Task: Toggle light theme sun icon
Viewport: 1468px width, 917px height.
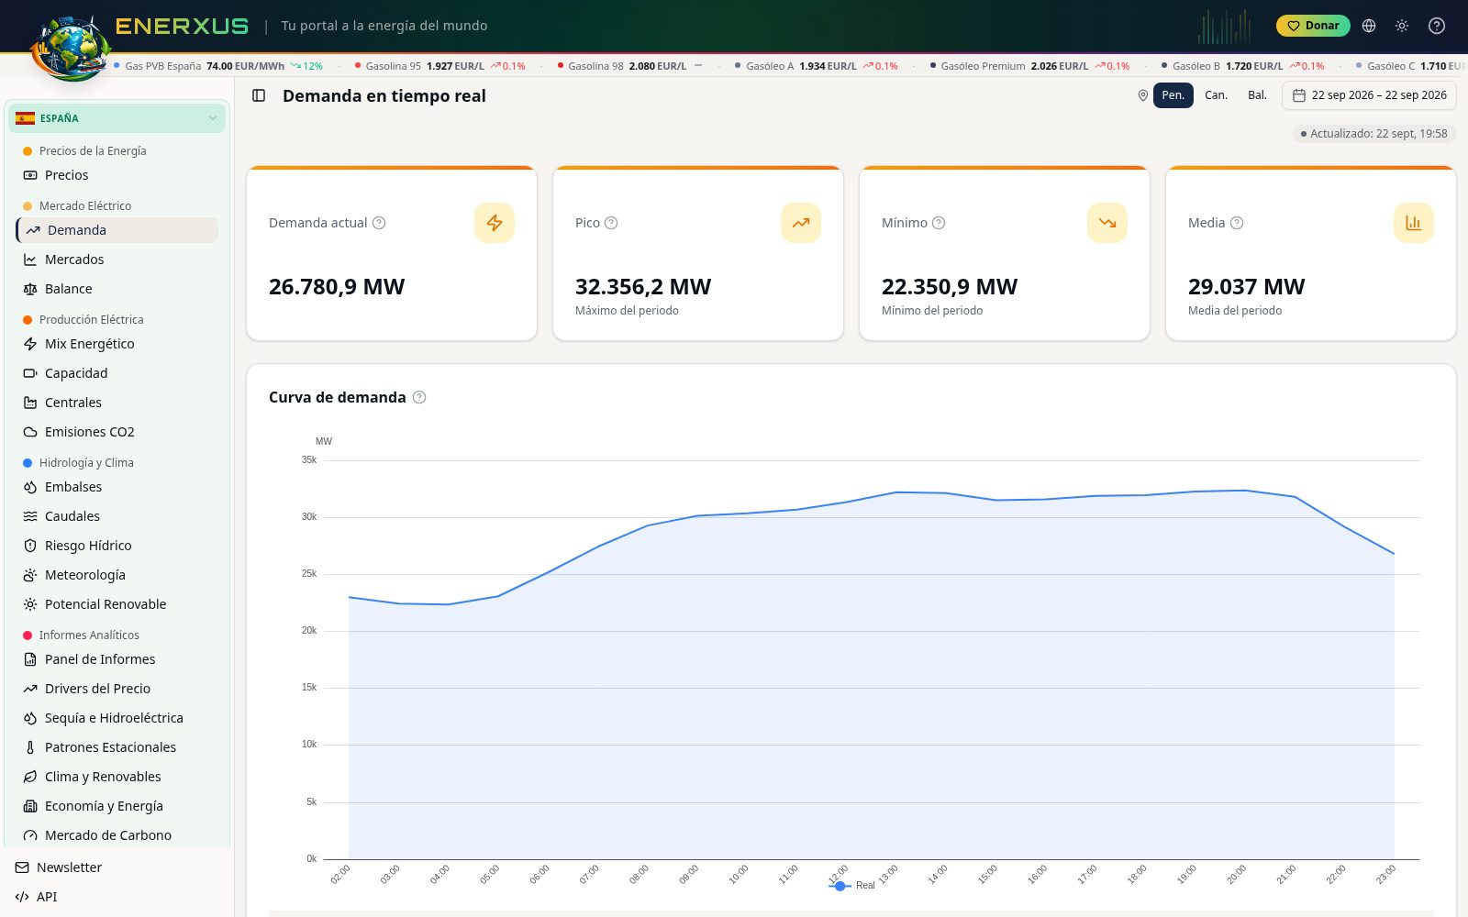Action: pos(1402,26)
